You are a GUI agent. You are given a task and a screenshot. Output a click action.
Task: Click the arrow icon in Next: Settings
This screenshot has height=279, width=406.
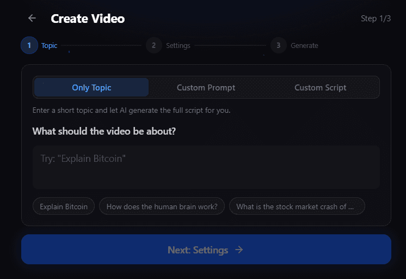[x=239, y=250]
